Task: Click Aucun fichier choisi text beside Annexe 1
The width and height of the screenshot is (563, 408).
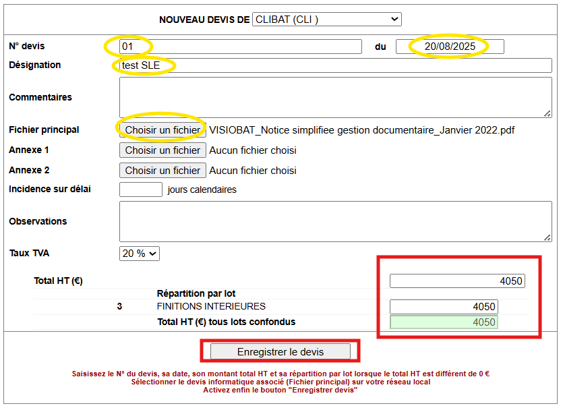Action: tap(253, 150)
